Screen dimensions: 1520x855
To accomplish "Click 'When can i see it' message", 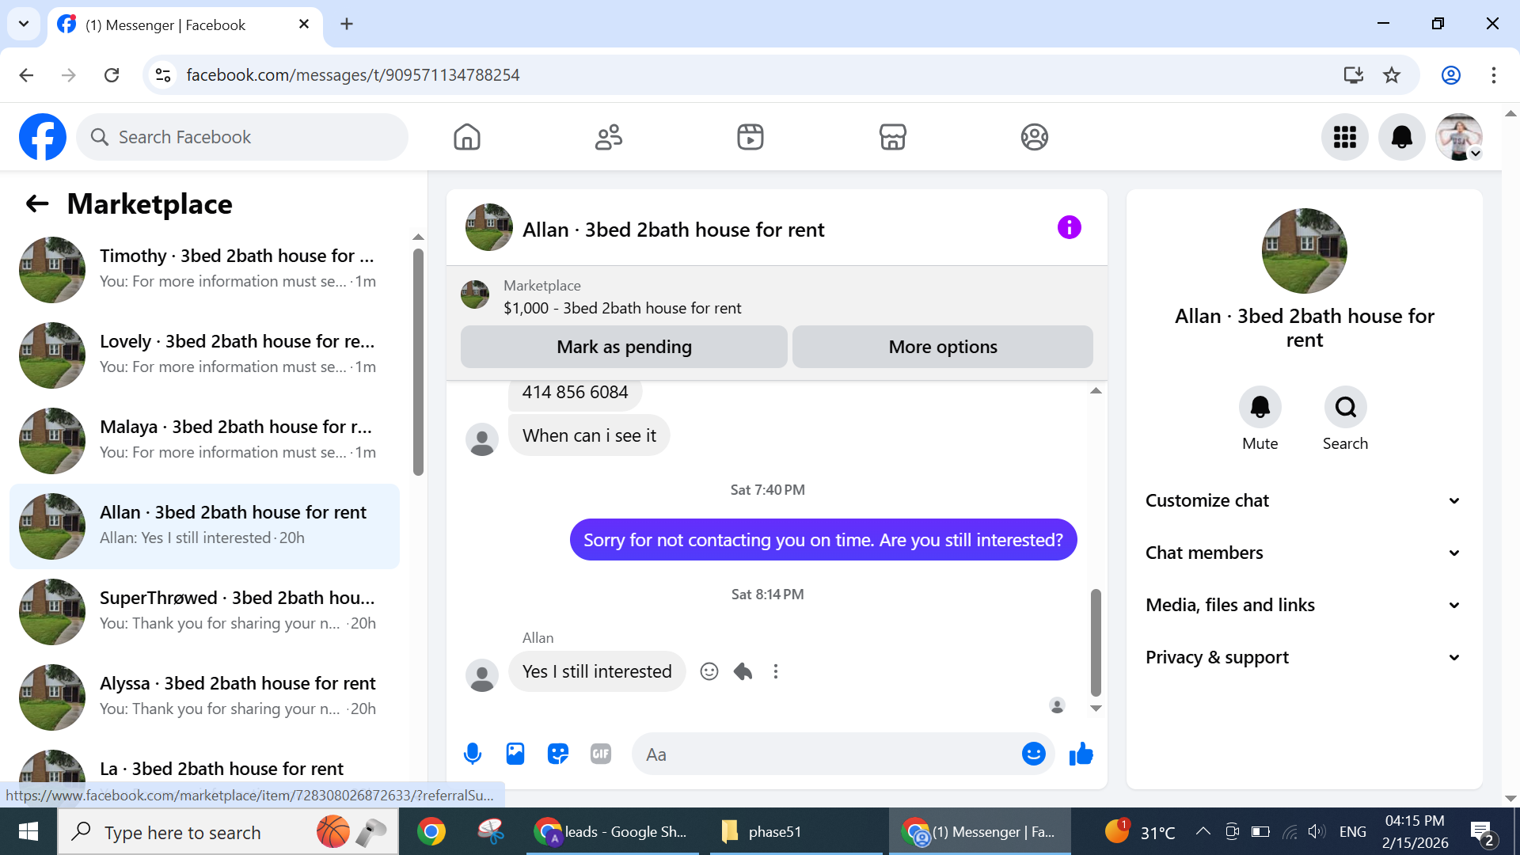I will pyautogui.click(x=589, y=435).
